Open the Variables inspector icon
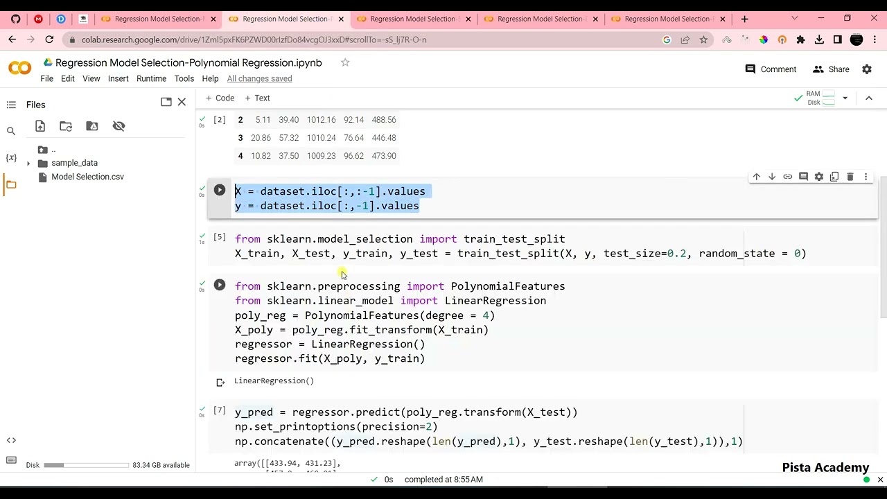Screen dimensions: 887x499 (11, 158)
